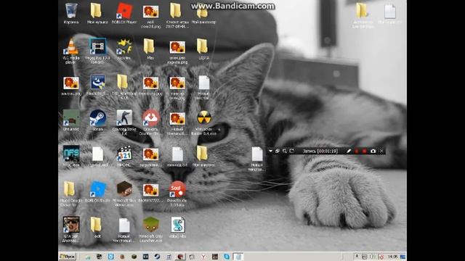Open the folder named edit
The image size is (465, 261).
(96, 225)
